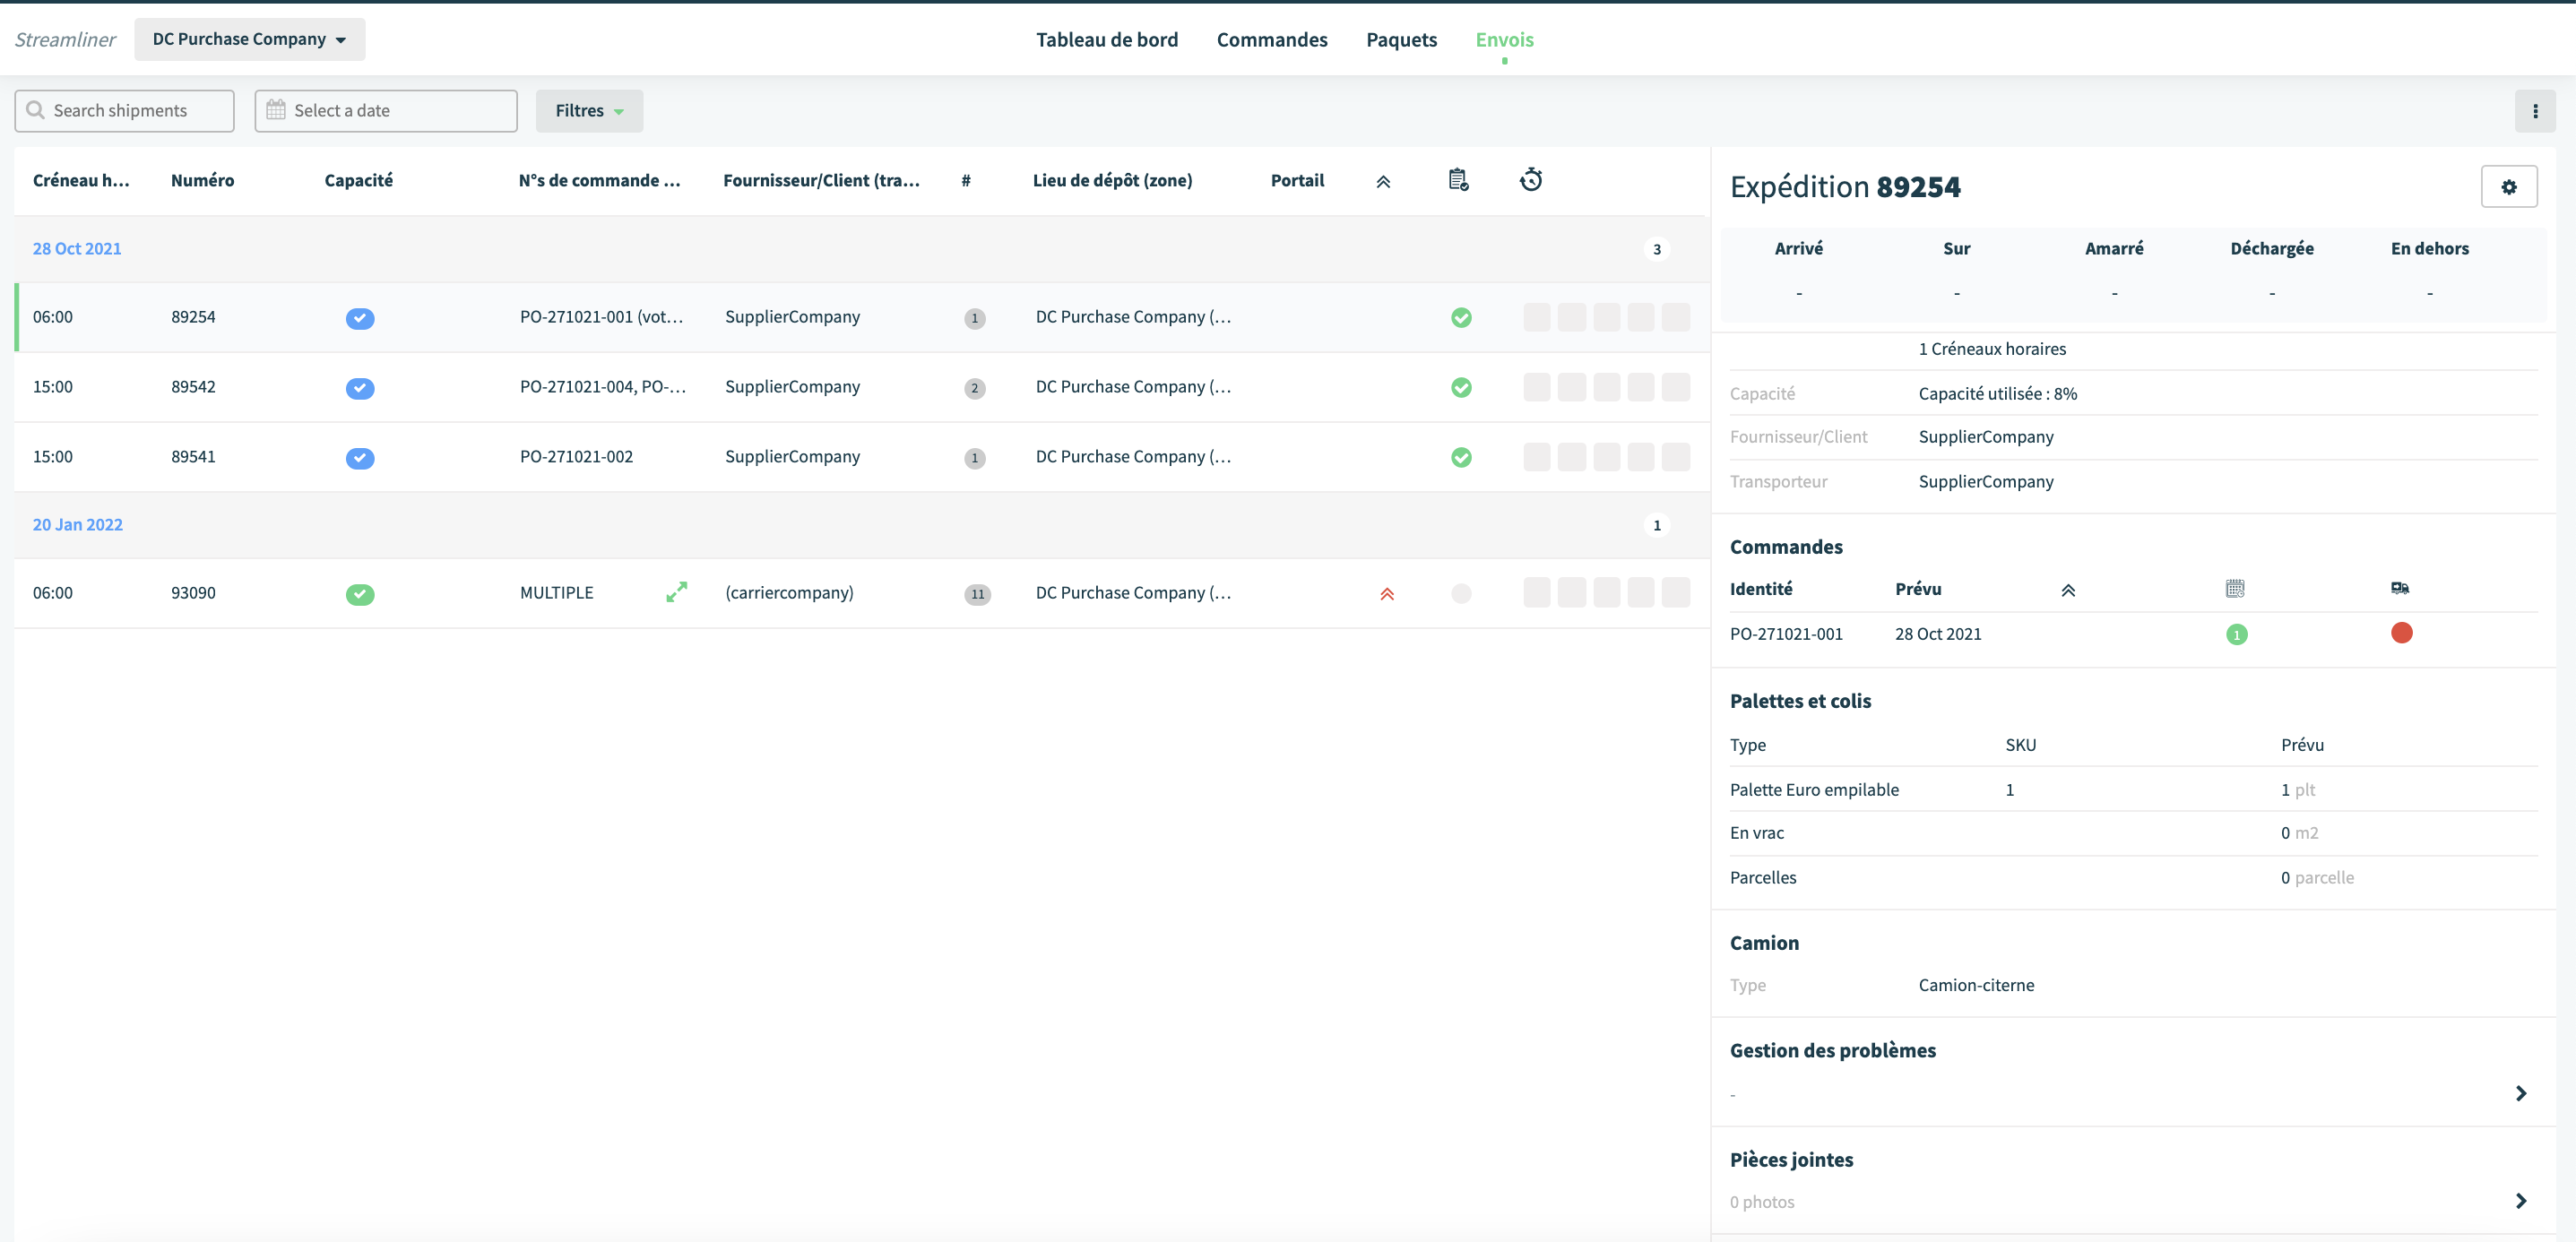Image resolution: width=2576 pixels, height=1242 pixels.
Task: Click the red priority arrows on shipment 93090
Action: click(1387, 594)
